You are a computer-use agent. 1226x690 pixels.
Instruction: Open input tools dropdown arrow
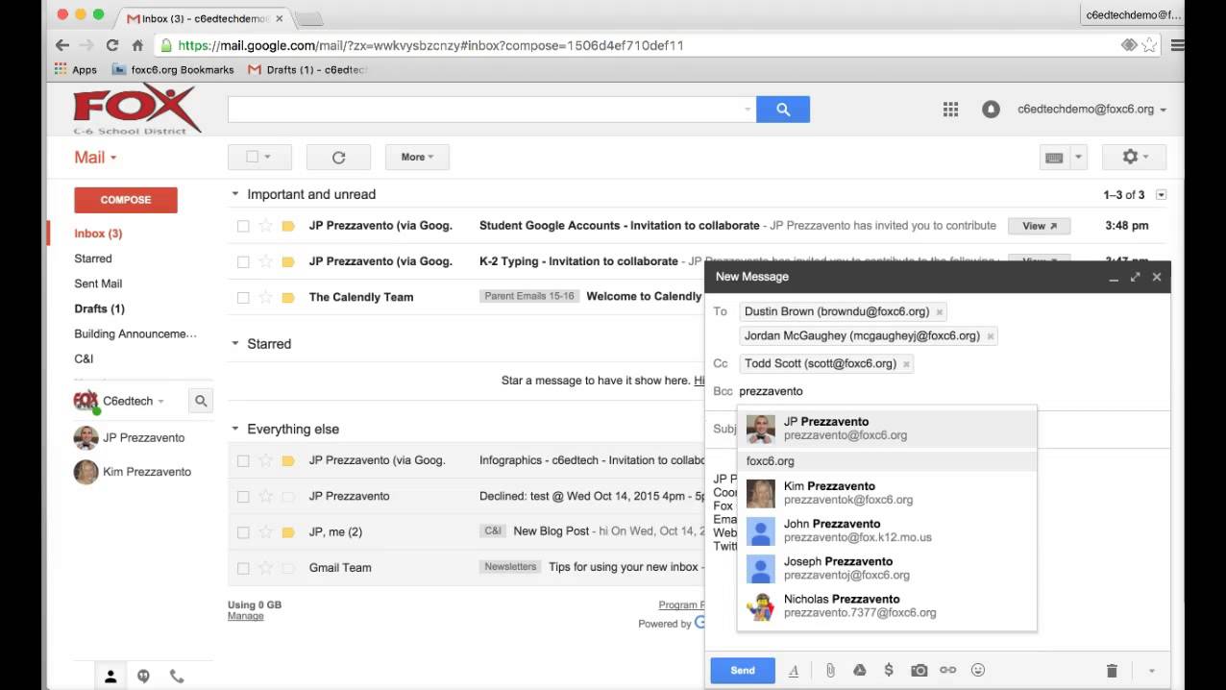pyautogui.click(x=1078, y=158)
